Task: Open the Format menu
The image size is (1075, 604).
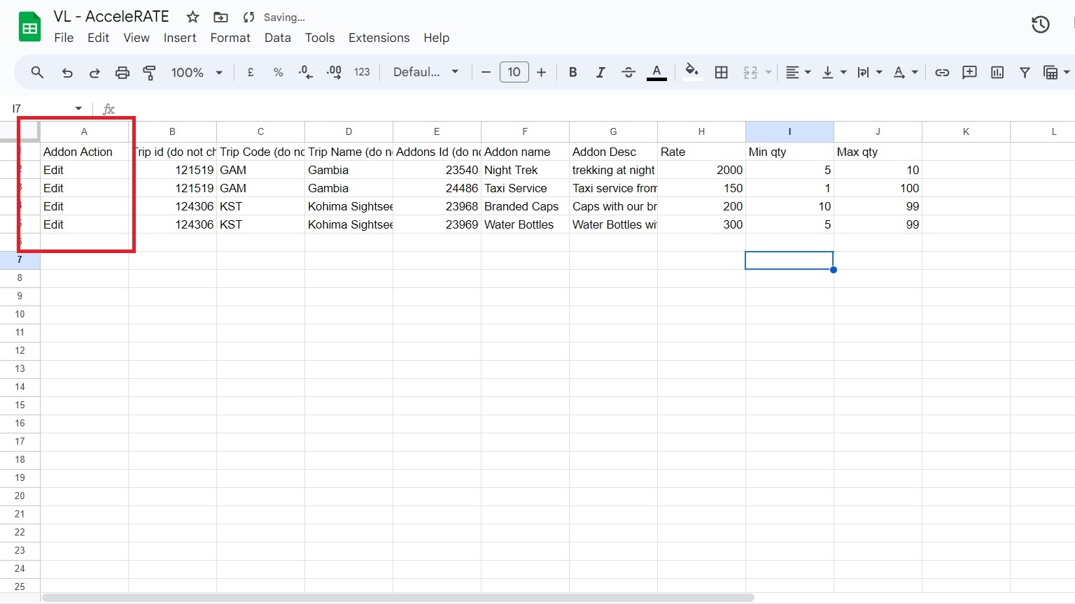Action: [230, 38]
